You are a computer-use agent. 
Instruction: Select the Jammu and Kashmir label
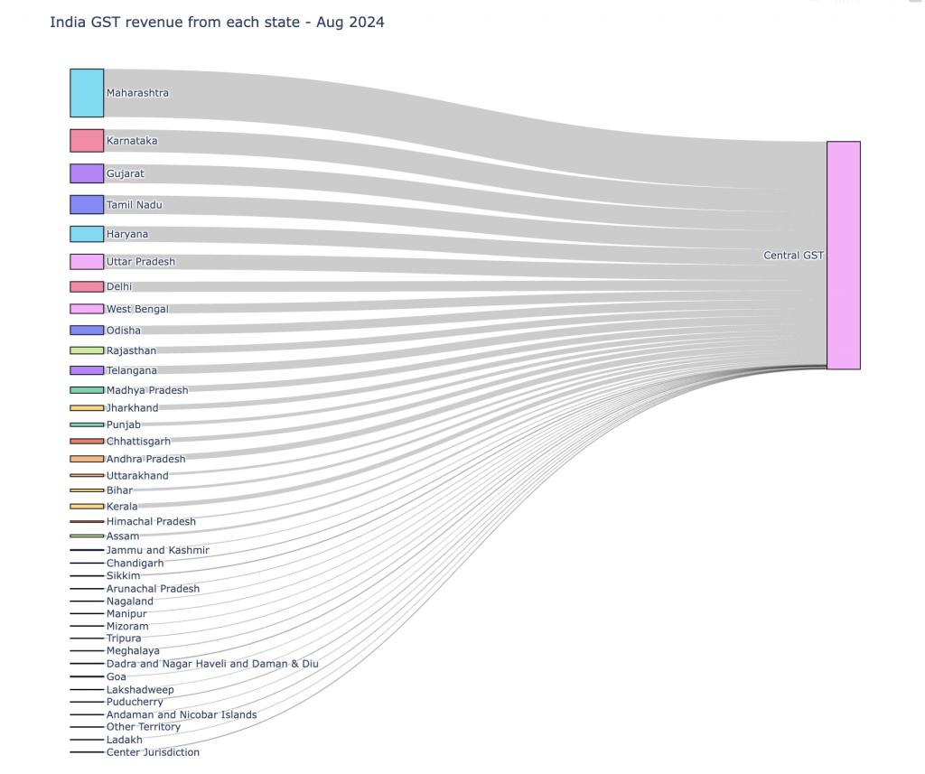[x=157, y=550]
